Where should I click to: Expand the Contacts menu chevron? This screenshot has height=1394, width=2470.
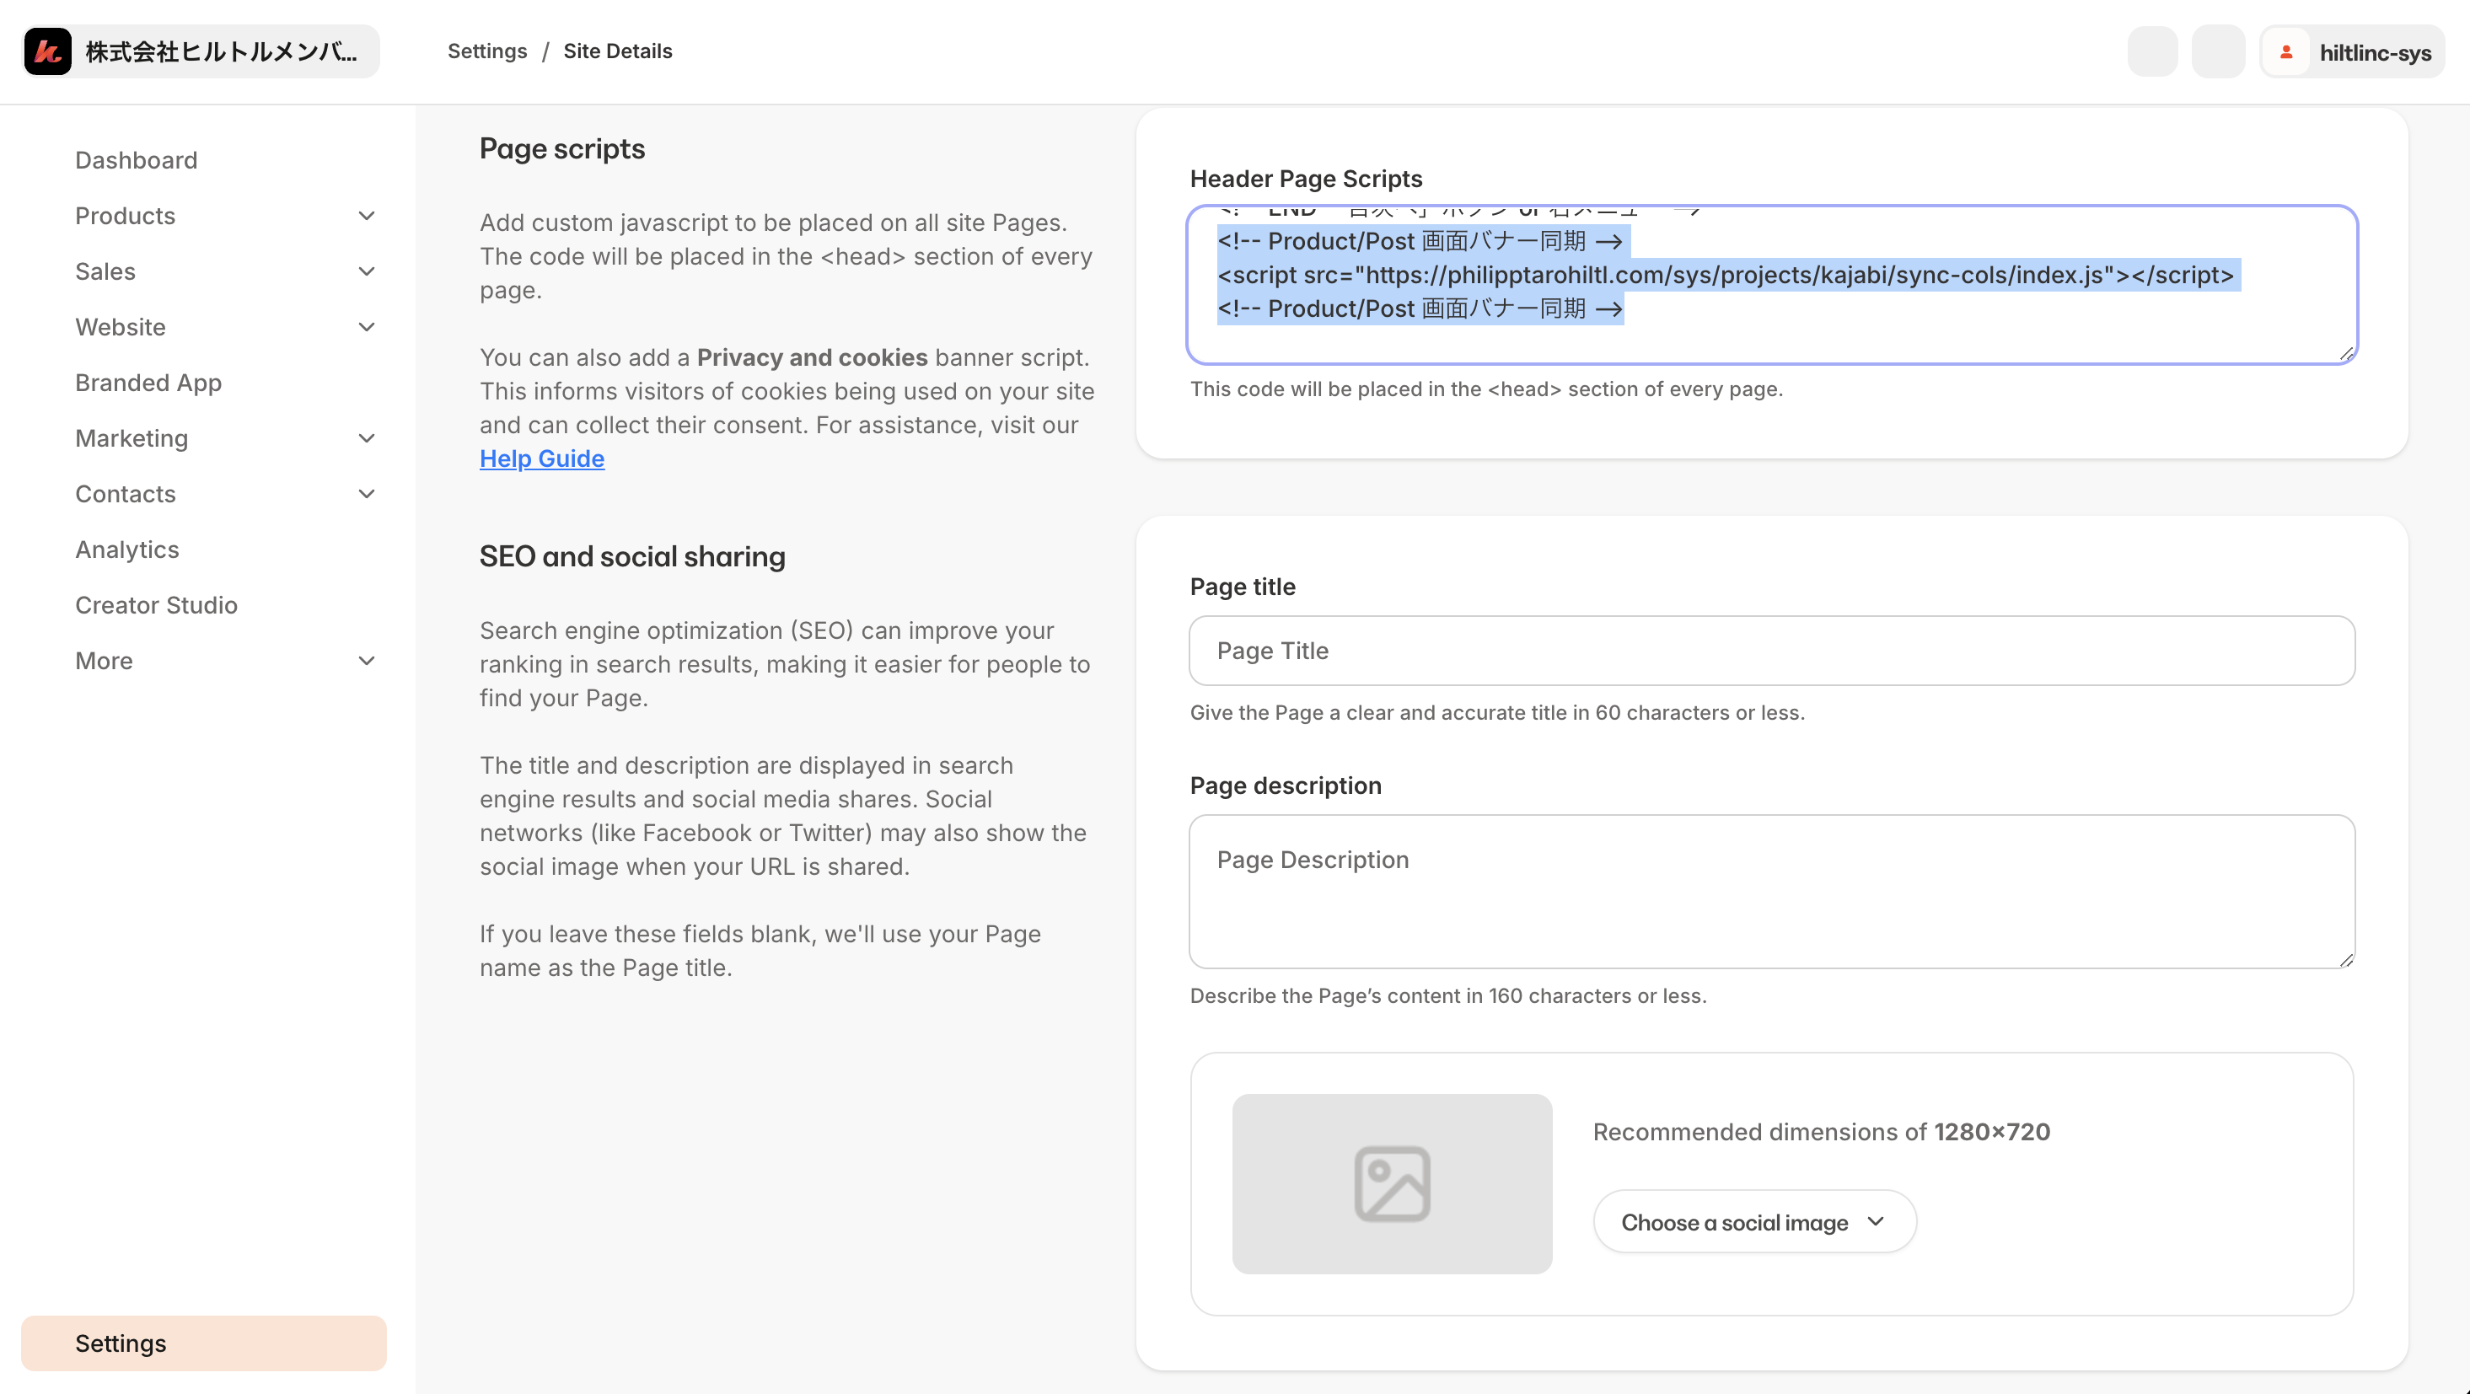pos(366,494)
